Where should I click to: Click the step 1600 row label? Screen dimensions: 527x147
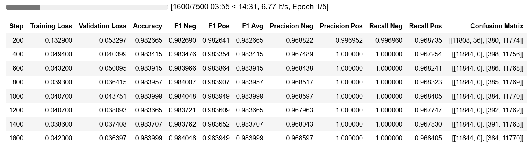16,138
